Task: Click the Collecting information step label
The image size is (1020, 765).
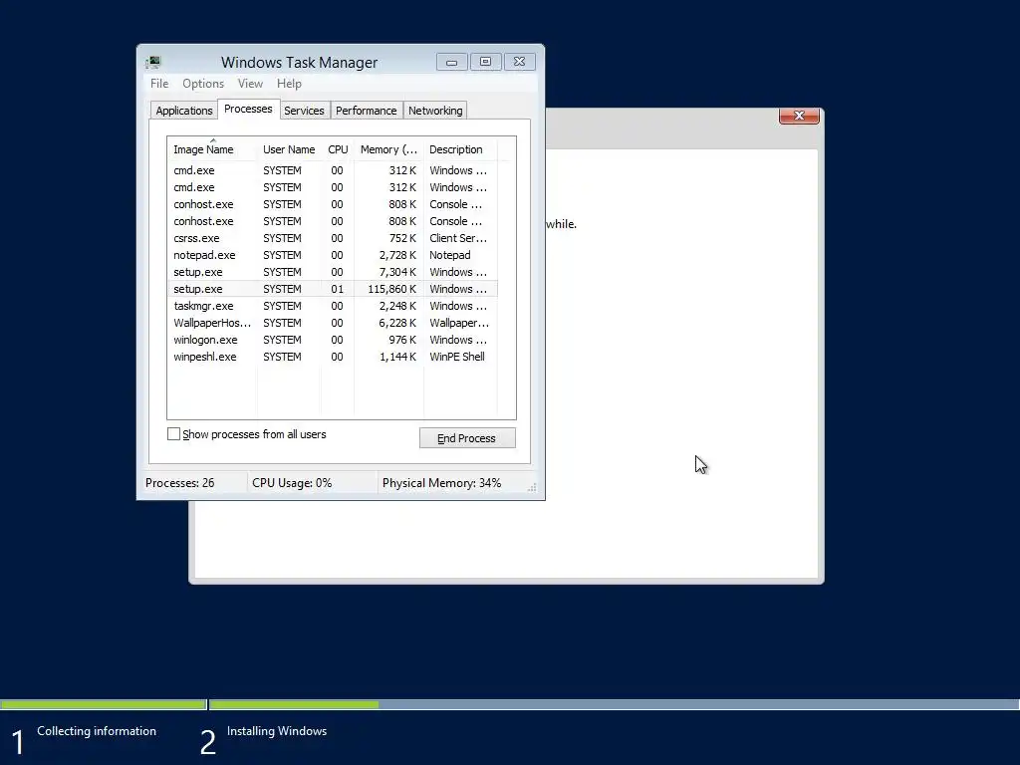Action: (x=97, y=731)
